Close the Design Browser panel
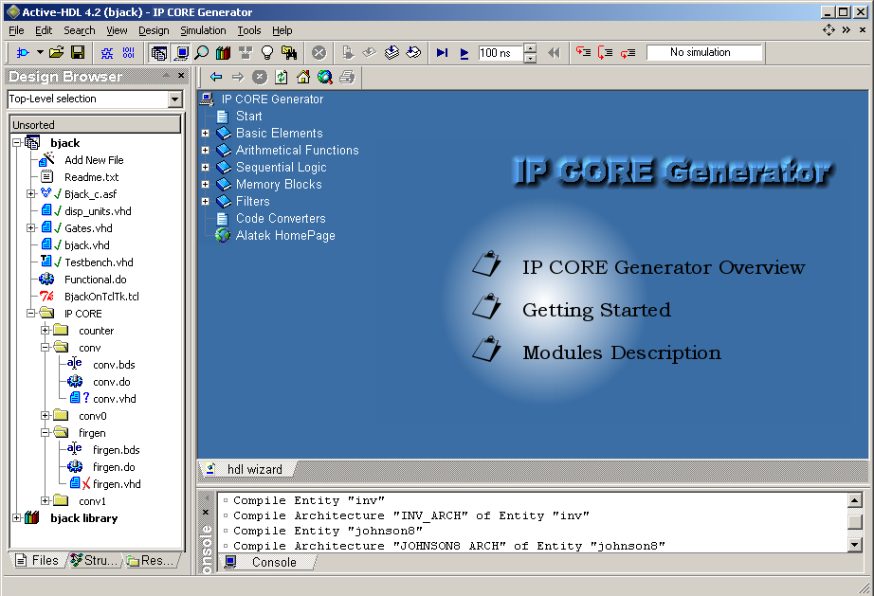 tap(181, 75)
